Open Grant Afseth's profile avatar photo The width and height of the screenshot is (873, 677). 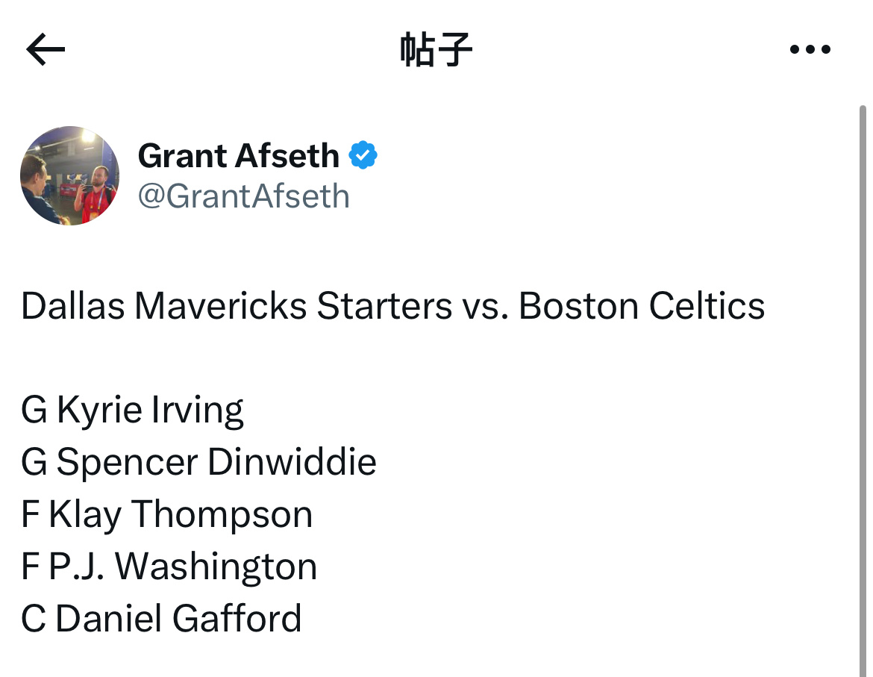click(69, 175)
